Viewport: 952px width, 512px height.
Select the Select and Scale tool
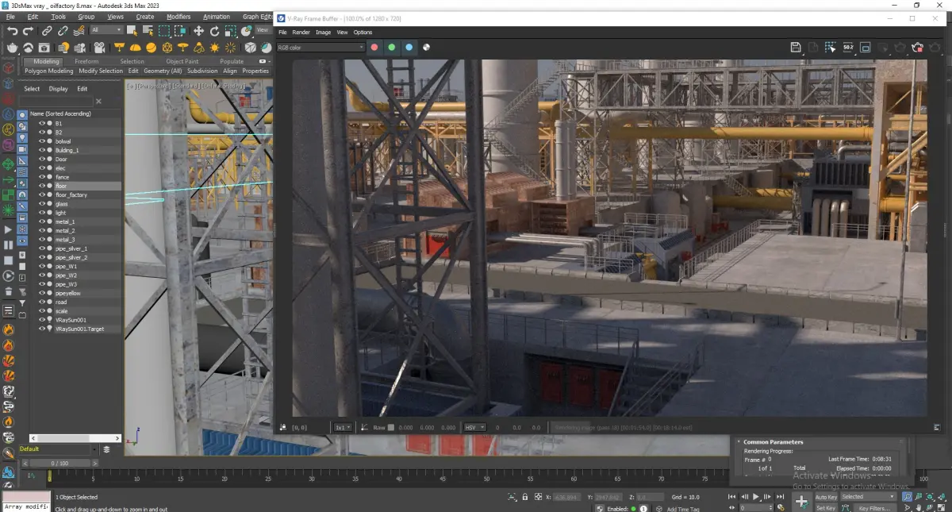230,31
